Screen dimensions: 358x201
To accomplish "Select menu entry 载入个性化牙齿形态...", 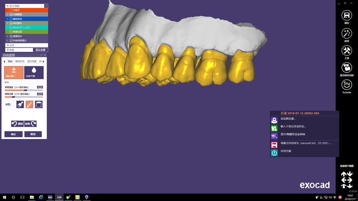I will coord(293,126).
